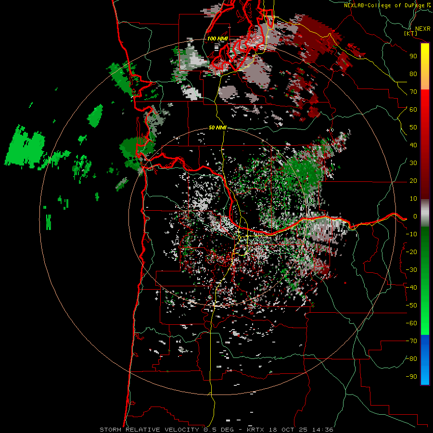The image size is (433, 433).
Task: Click the -70 scale label
Action: [411, 341]
